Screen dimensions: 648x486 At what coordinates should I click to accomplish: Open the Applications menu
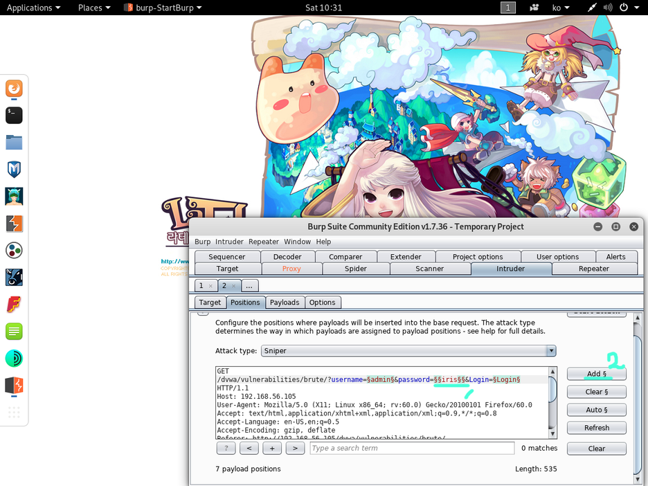pos(33,8)
